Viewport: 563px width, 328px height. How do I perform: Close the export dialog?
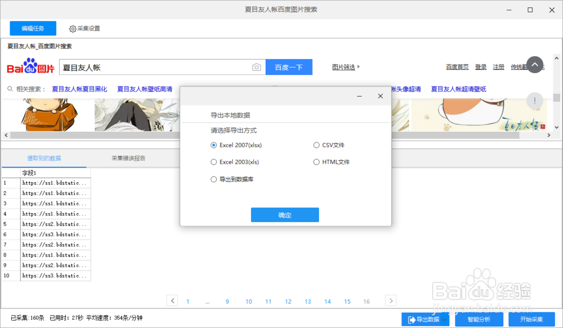[380, 96]
